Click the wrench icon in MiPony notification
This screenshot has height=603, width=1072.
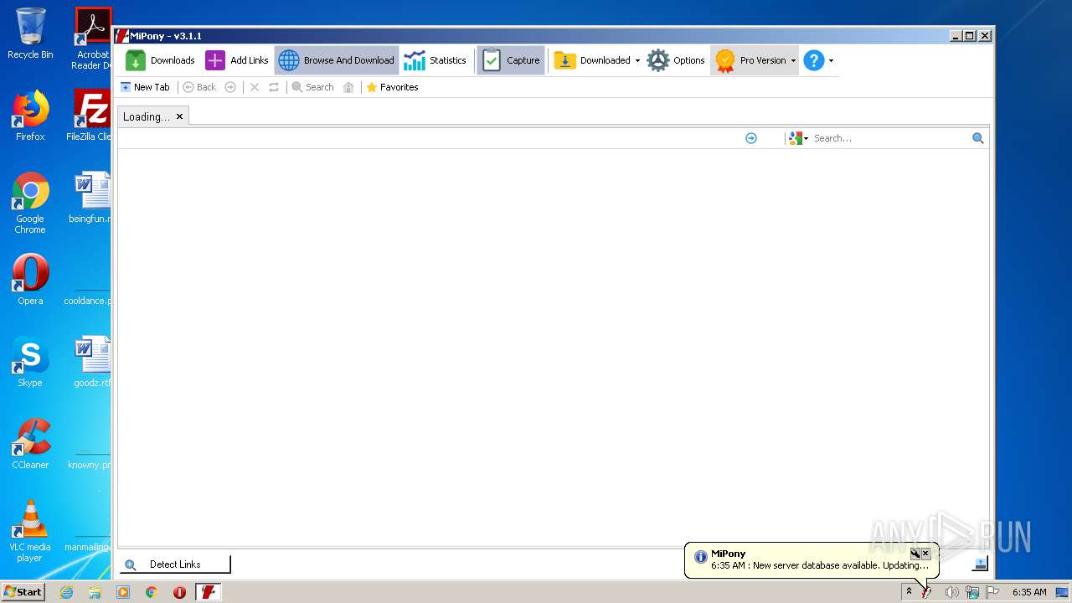pyautogui.click(x=915, y=554)
